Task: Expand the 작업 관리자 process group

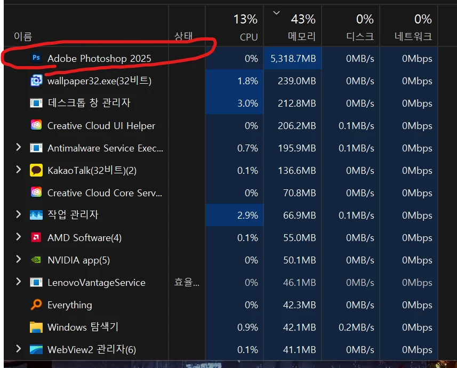Action: coord(18,214)
